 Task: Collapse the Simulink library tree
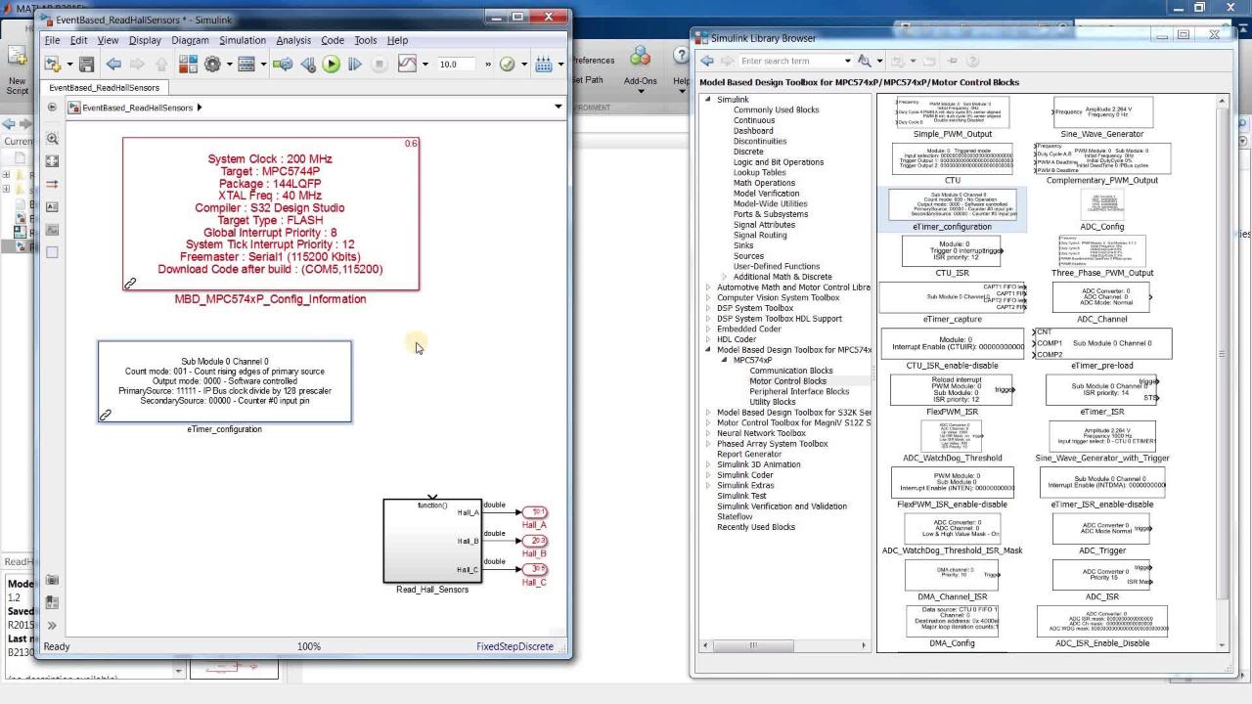point(709,100)
